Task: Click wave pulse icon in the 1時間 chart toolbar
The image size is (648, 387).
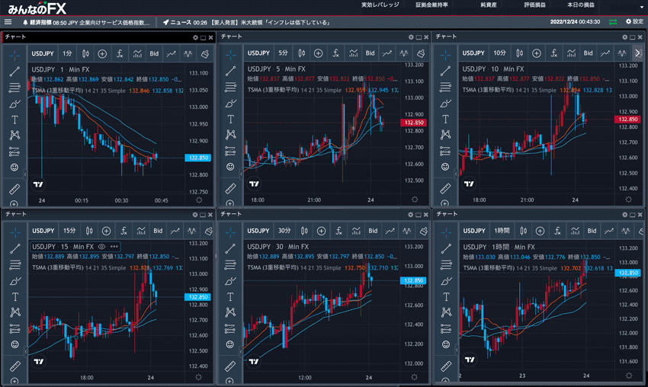Action: click(626, 231)
